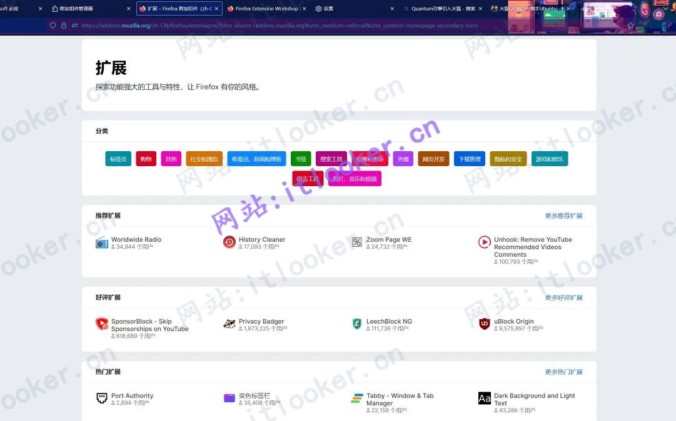Select the 扩展 – Firefox 附加组件 tab
This screenshot has height=421, width=676.
(179, 9)
